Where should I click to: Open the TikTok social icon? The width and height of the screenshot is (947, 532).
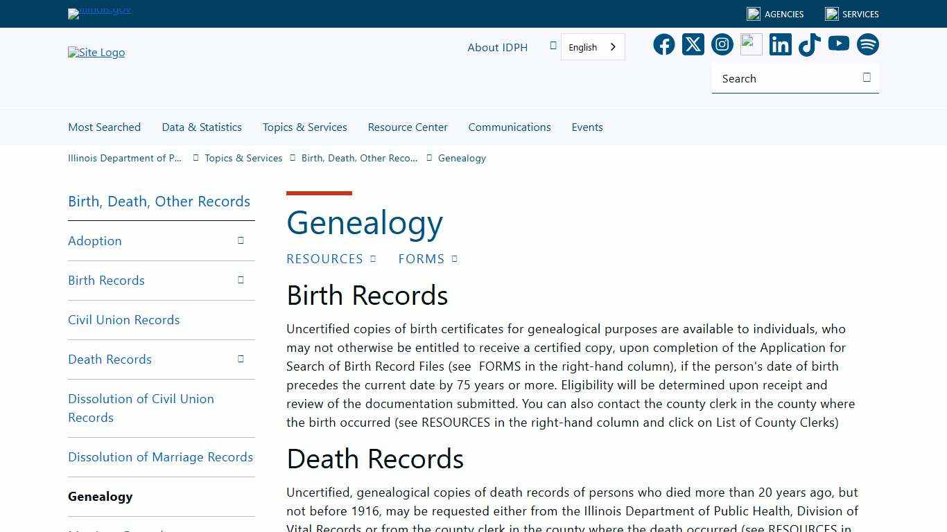point(809,44)
